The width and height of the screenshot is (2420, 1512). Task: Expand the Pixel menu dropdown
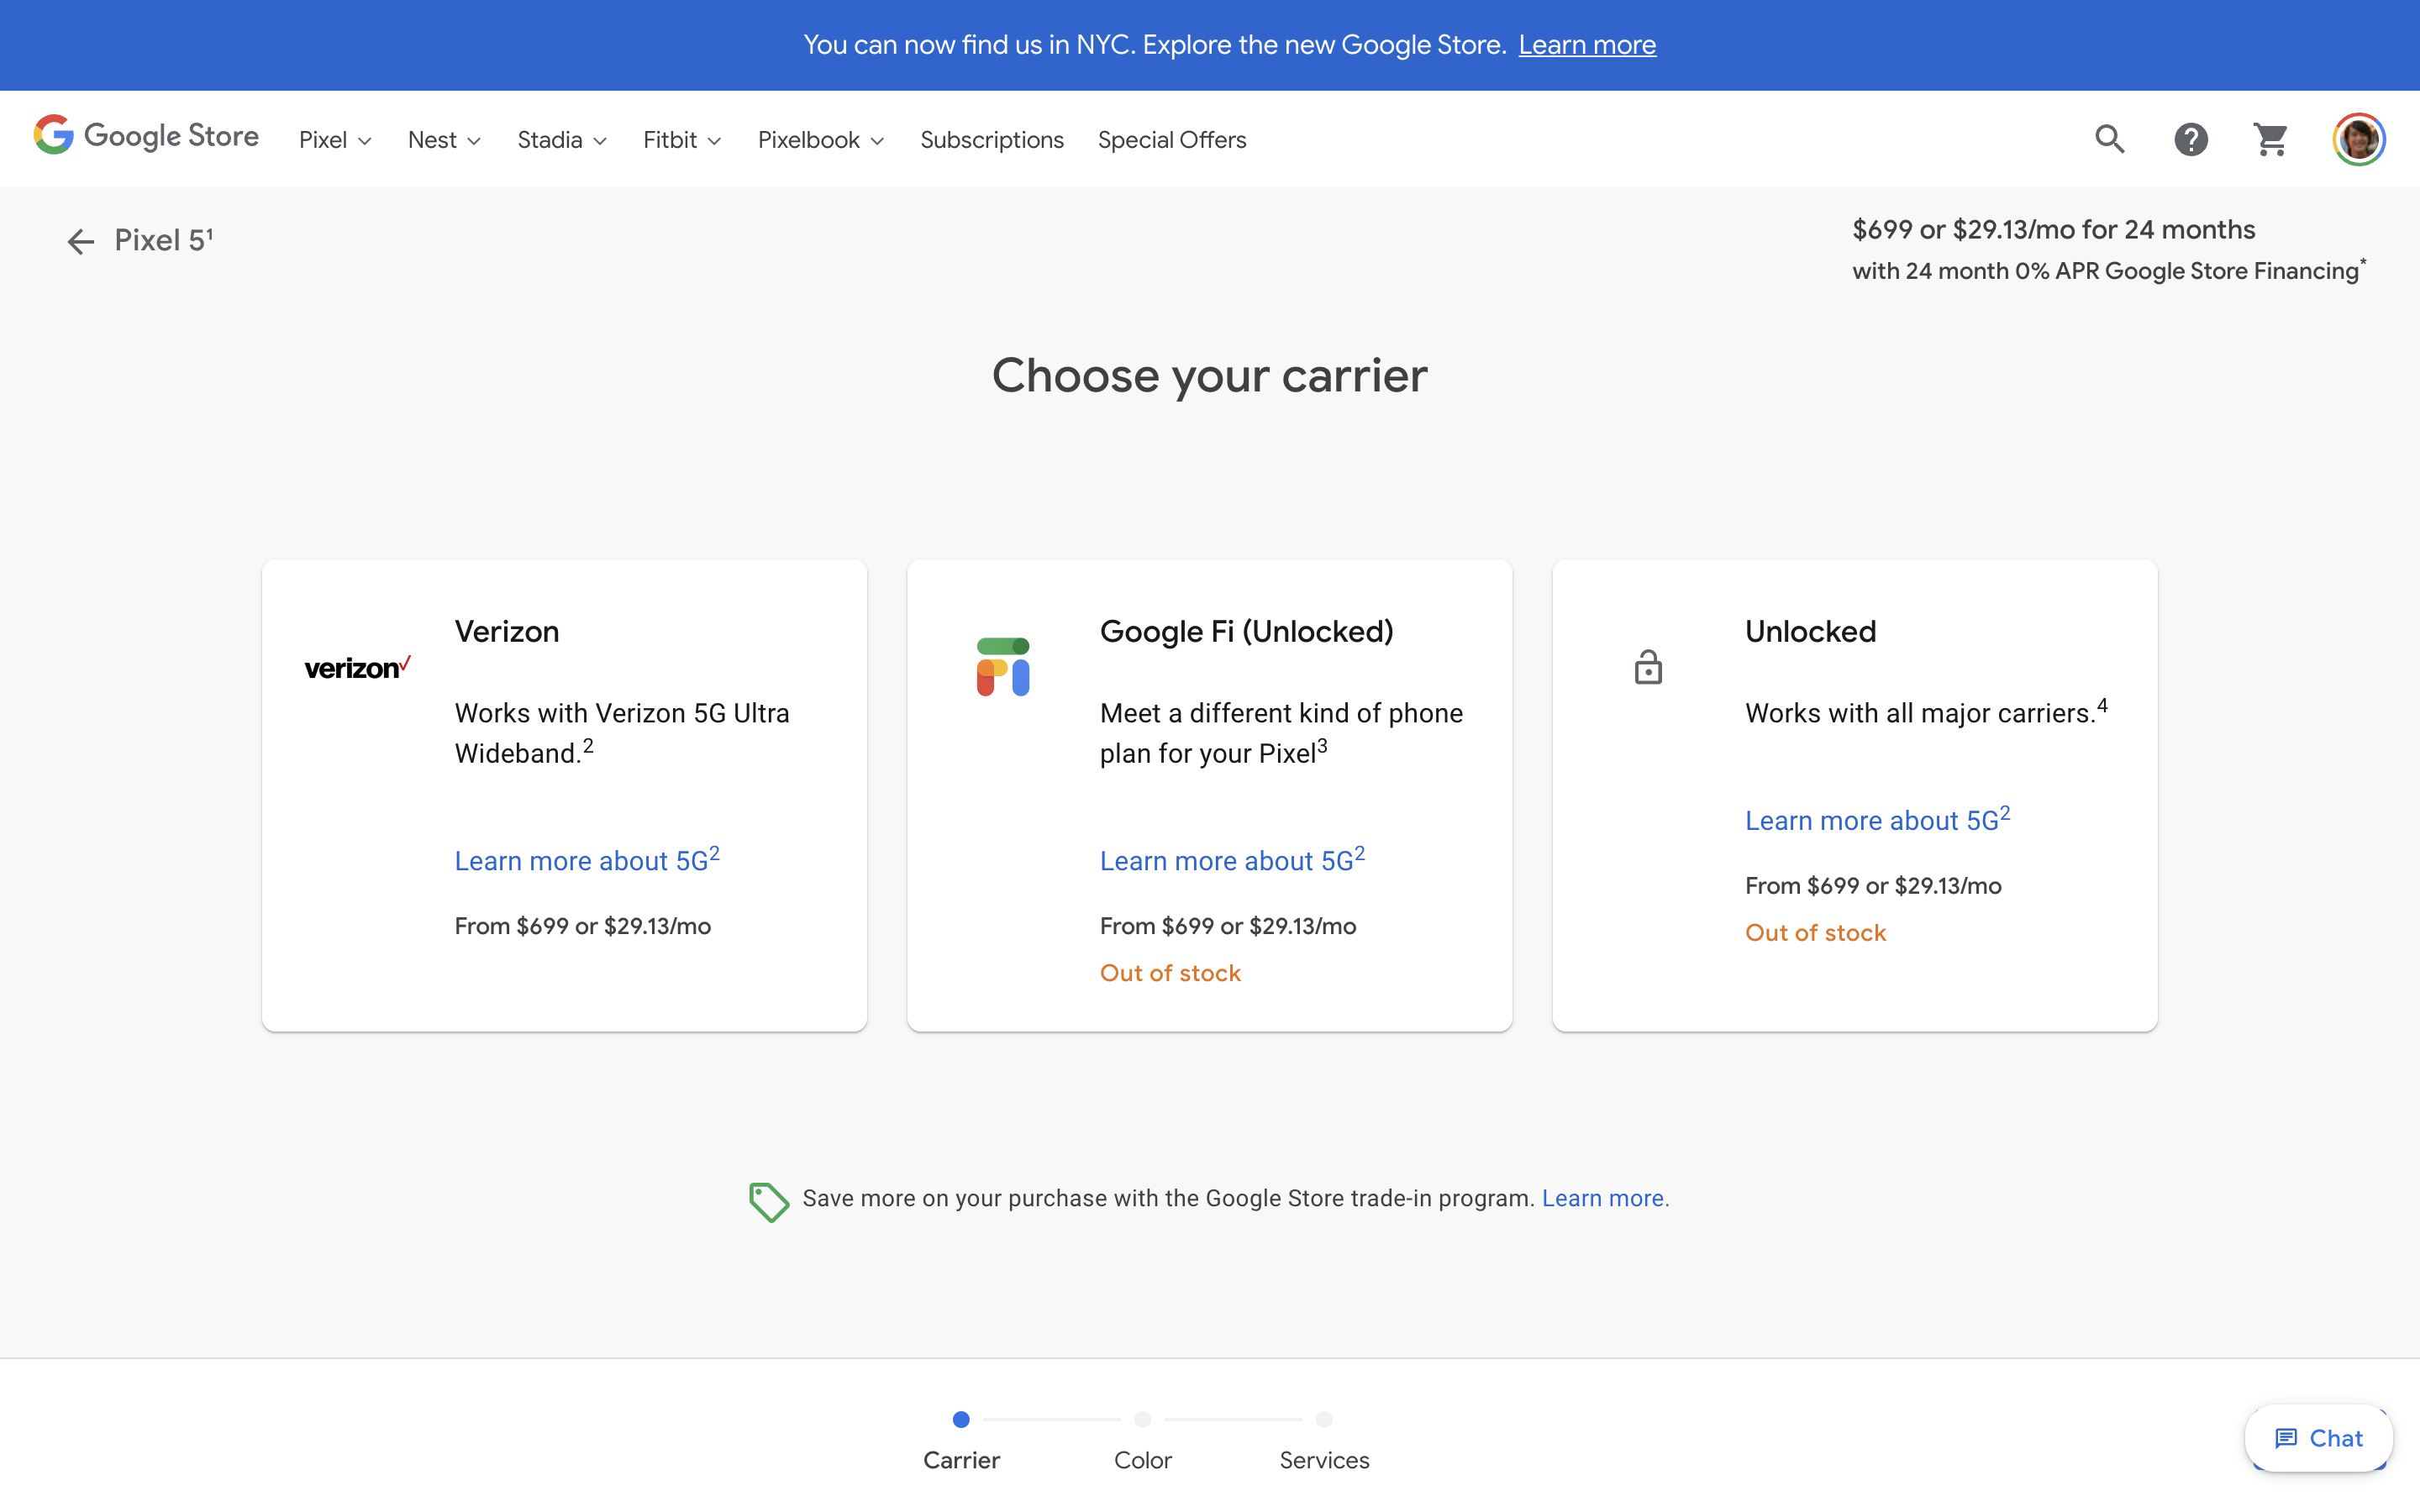pos(335,140)
